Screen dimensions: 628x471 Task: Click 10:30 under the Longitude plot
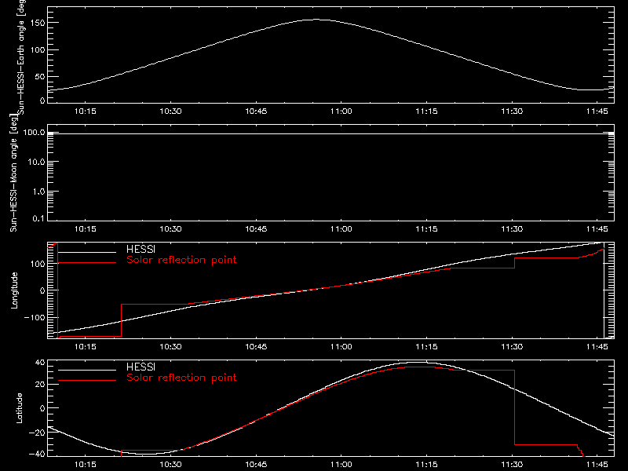170,347
